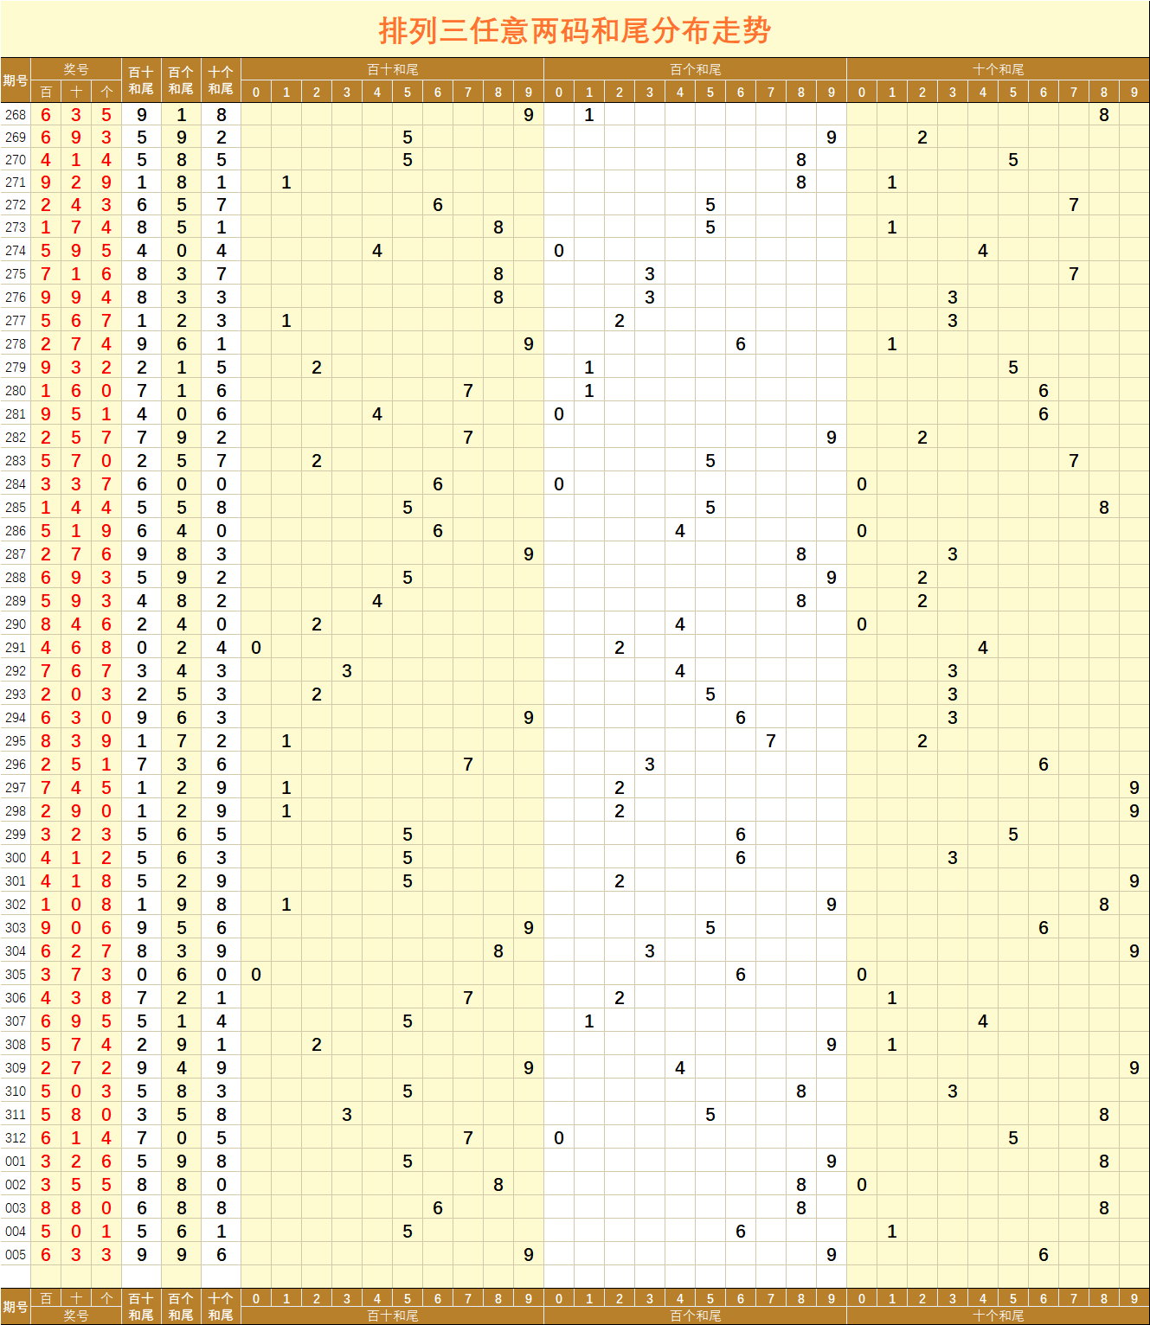1150x1325 pixels.
Task: Click the 百 sub-header under 奖号 in the top header
Action: (46, 92)
